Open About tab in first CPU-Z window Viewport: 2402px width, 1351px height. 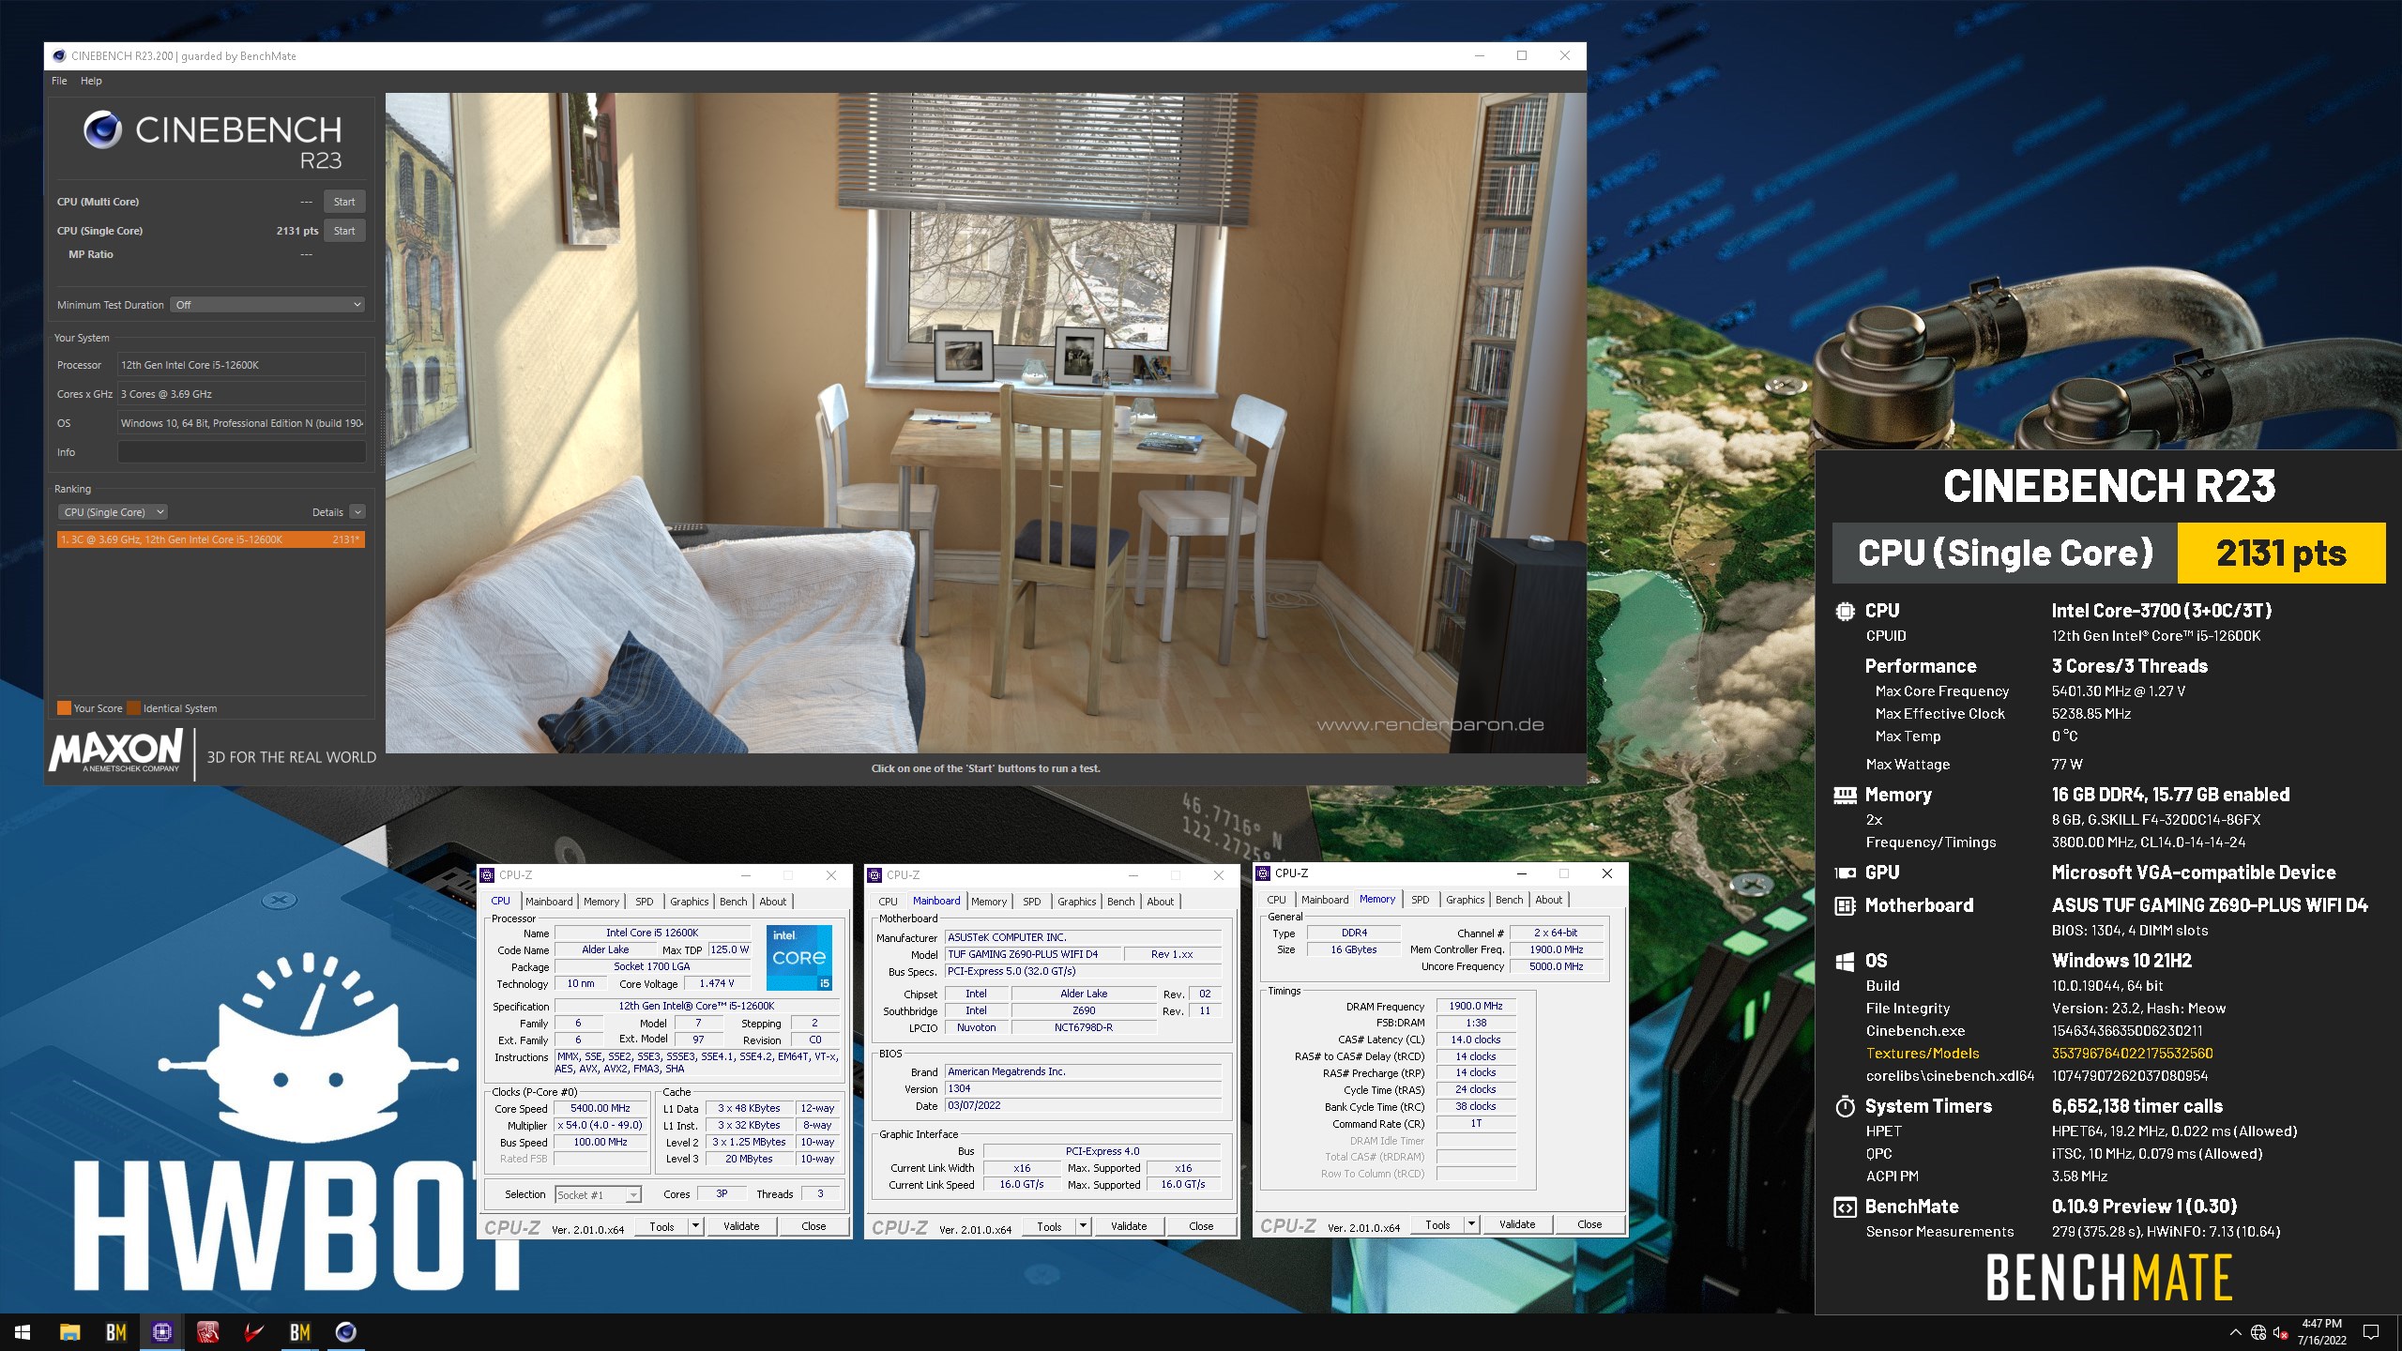[x=773, y=902]
